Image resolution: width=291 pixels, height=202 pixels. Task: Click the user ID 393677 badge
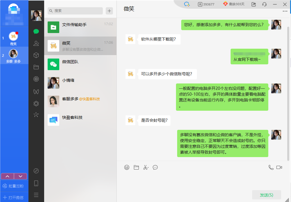pos(206,4)
